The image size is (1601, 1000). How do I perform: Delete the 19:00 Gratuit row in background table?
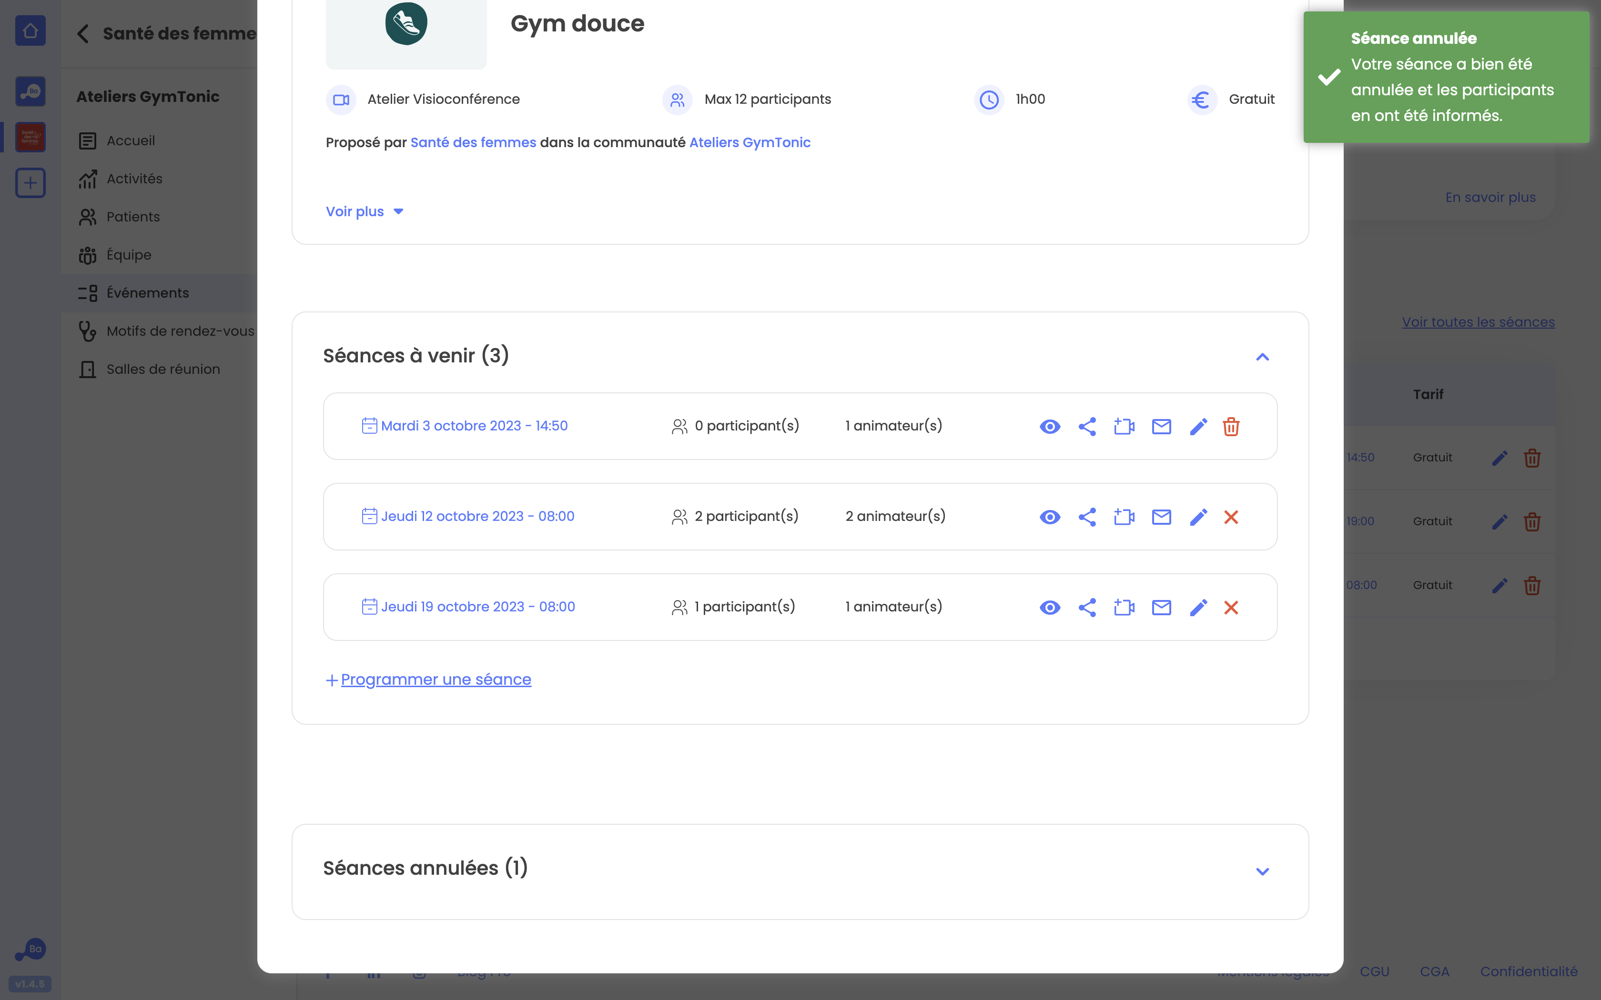[x=1532, y=522]
